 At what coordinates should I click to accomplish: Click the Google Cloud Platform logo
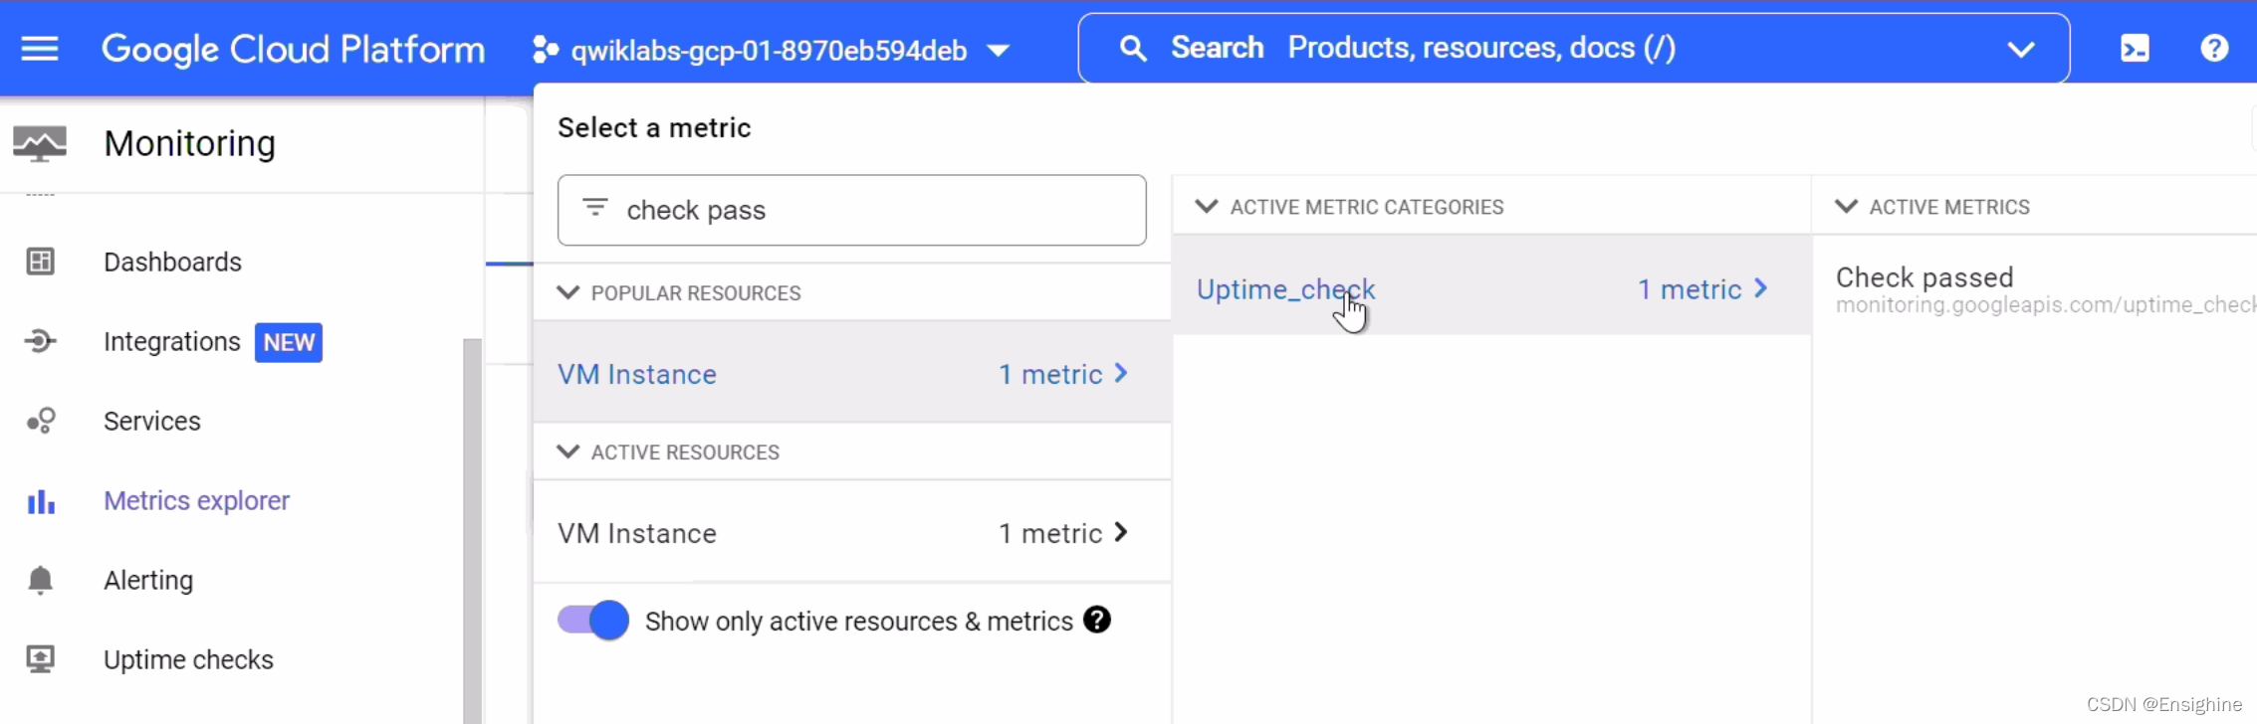point(294,50)
